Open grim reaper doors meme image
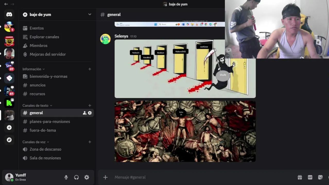This screenshot has height=185, width=329. [185, 69]
